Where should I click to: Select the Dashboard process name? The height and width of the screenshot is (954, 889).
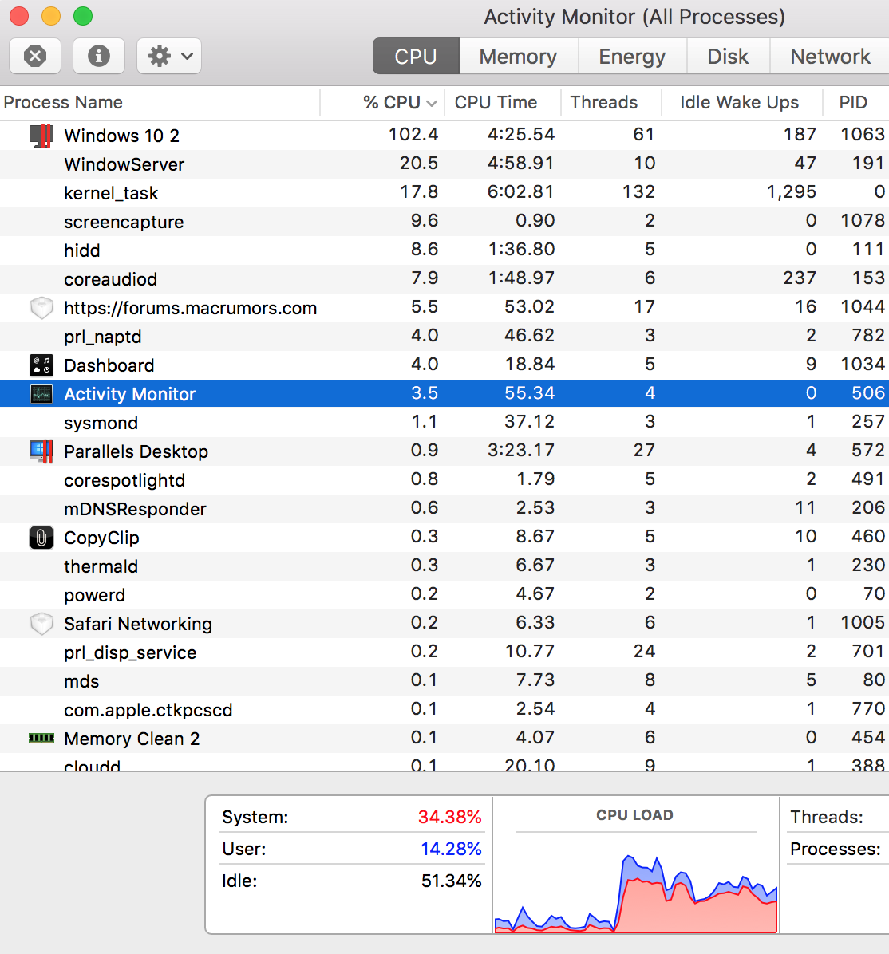coord(109,365)
